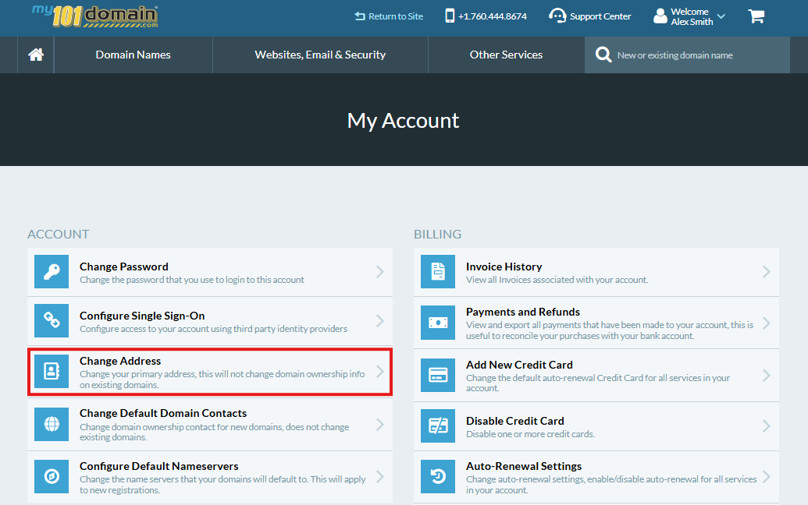
Task: Expand the Welcome Alex Smith account menu
Action: pos(690,15)
